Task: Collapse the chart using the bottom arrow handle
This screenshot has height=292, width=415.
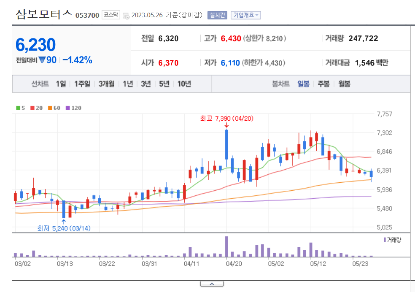Action: coord(212,284)
